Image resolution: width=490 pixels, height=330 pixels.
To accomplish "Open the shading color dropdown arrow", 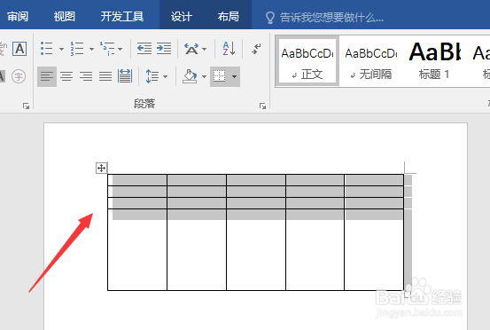I will (x=204, y=76).
